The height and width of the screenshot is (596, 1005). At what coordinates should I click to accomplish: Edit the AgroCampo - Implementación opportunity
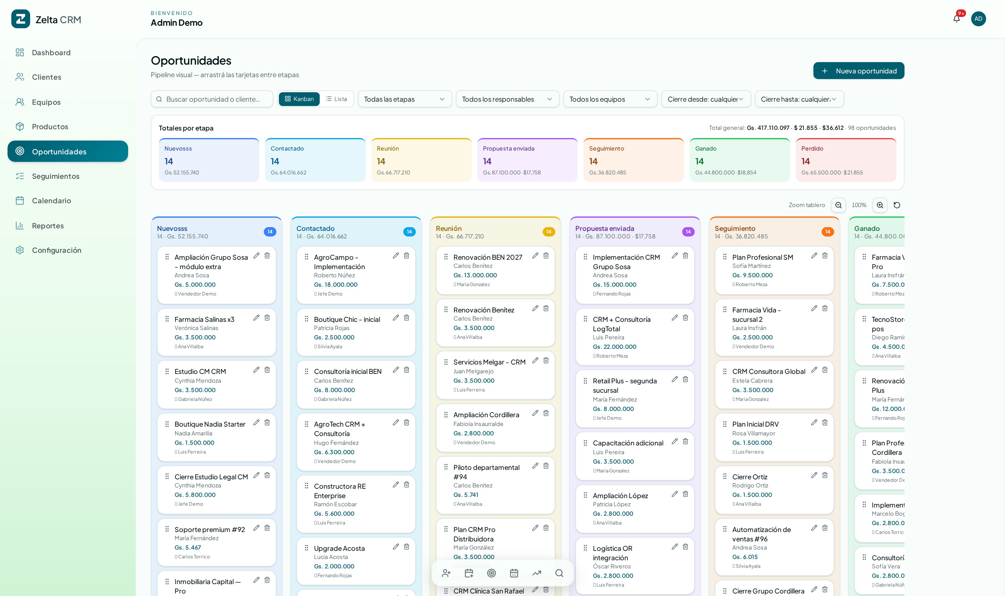[x=396, y=256]
